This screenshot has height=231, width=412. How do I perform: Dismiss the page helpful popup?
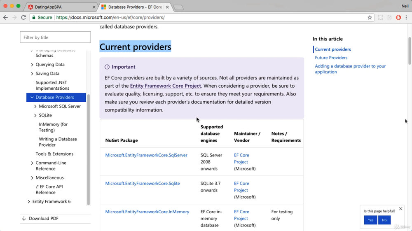(401, 209)
